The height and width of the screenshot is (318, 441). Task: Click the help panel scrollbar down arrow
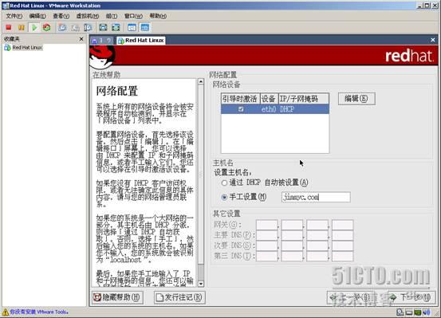(201, 284)
